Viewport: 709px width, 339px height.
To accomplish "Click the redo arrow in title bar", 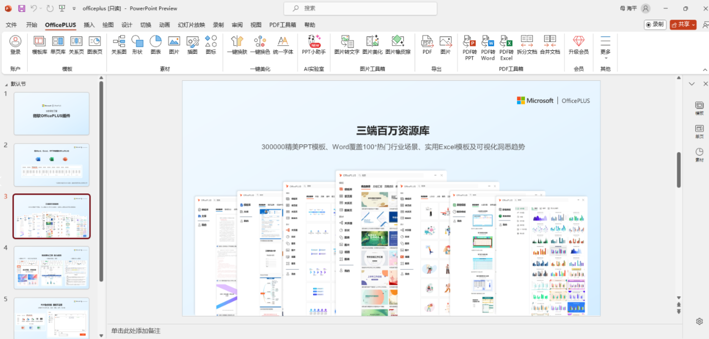I will [50, 8].
